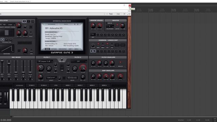Open the Polyphony dropdown
The width and height of the screenshot is (217, 122).
pos(110,26)
